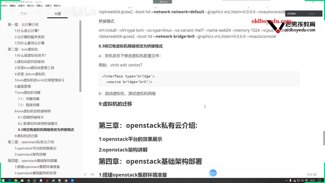Jump to outline item 2:虚拟化软件的差别
The image size is (325, 183).
[x=29, y=62]
